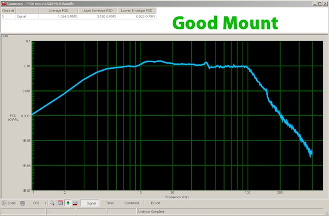The image size is (329, 216).
Task: Activate the magnifier zoom tool
Action: click(x=52, y=203)
